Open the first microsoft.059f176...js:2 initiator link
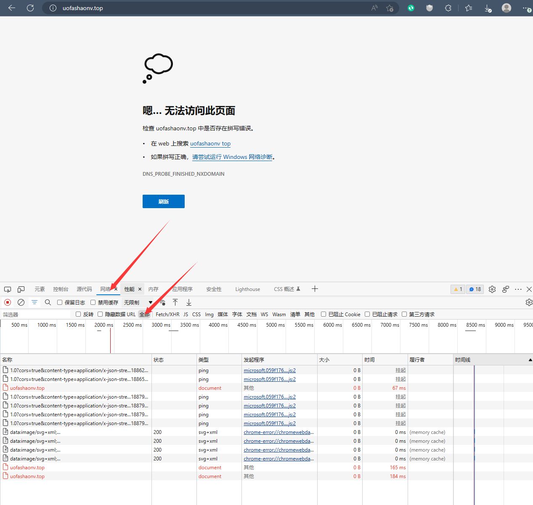Image resolution: width=533 pixels, height=505 pixels. coord(270,370)
